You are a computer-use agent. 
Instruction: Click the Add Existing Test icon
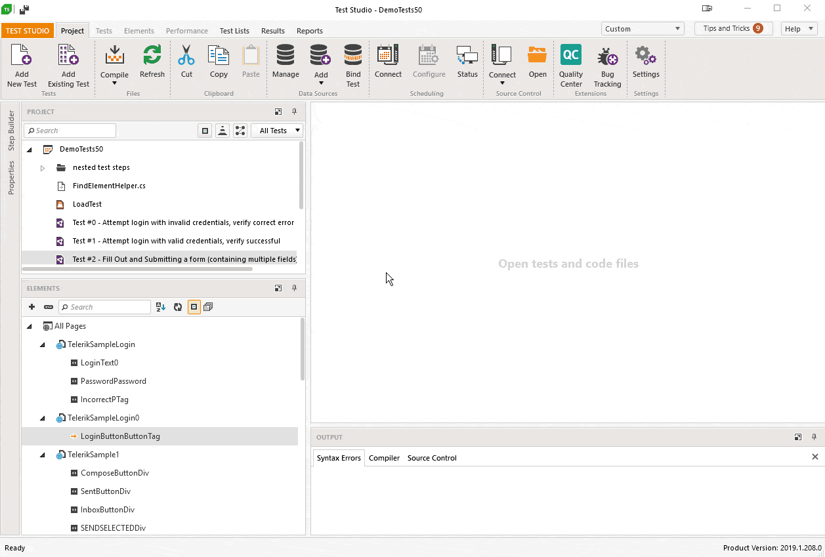click(68, 55)
